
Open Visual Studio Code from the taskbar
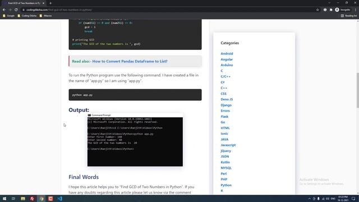[60, 199]
